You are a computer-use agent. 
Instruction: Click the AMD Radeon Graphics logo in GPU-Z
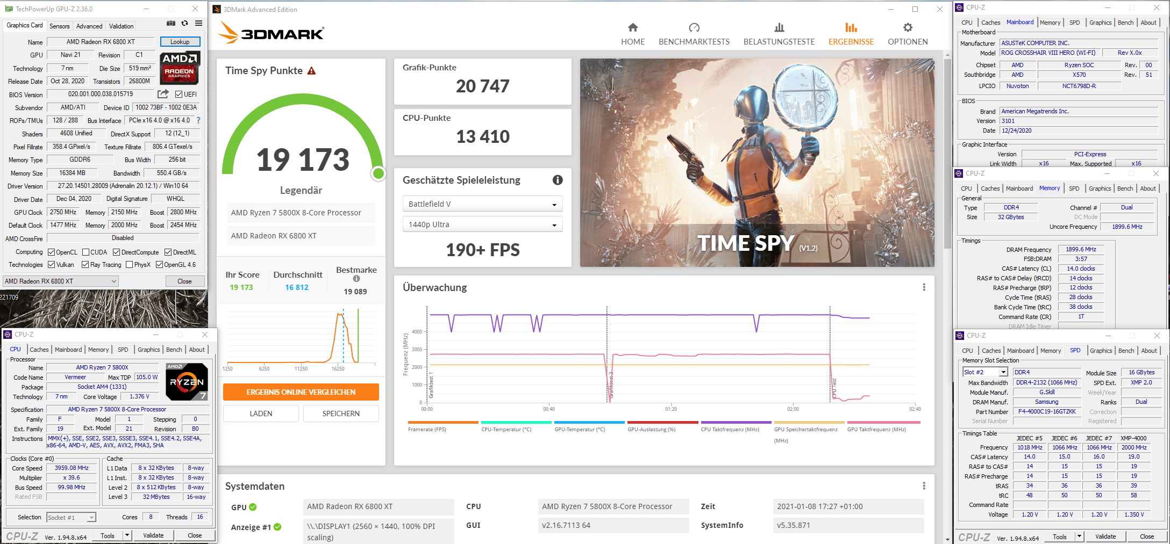[180, 68]
